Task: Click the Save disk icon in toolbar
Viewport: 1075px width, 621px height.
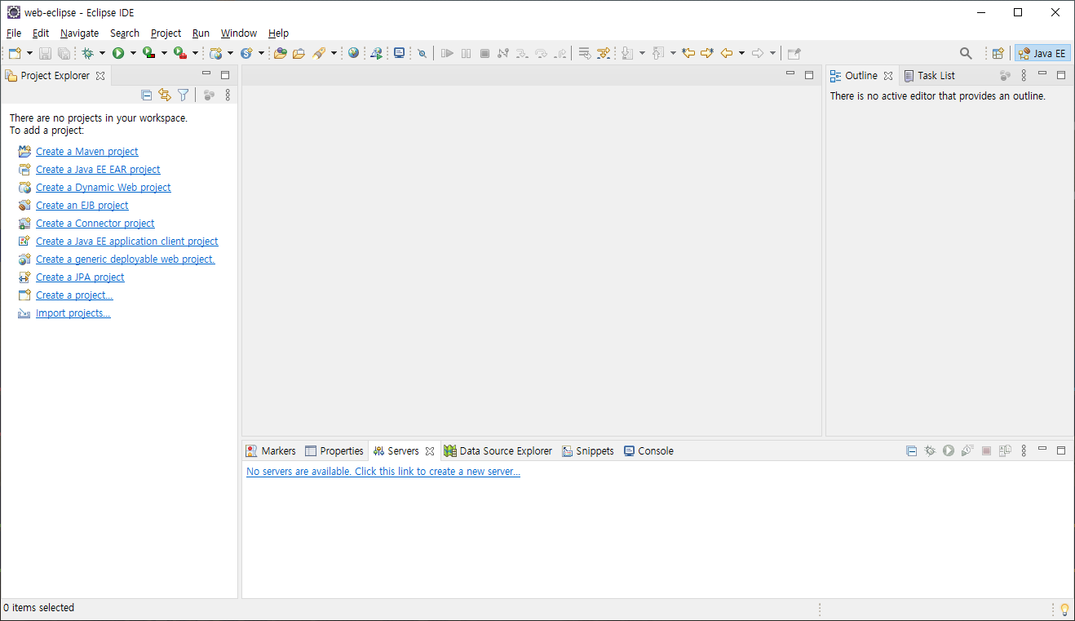Action: click(46, 53)
